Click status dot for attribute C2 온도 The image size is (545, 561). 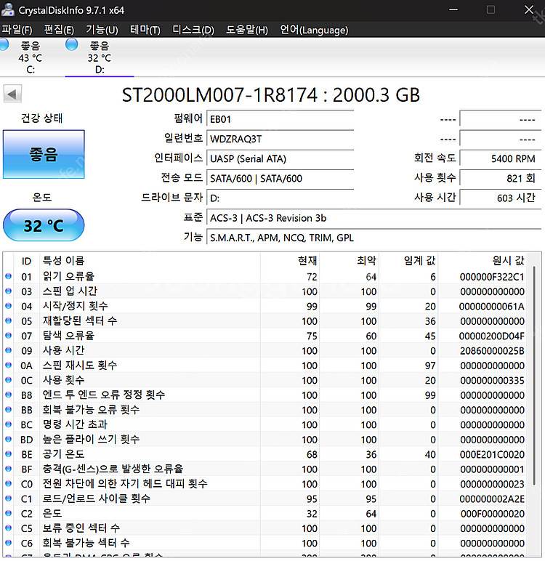[8, 514]
